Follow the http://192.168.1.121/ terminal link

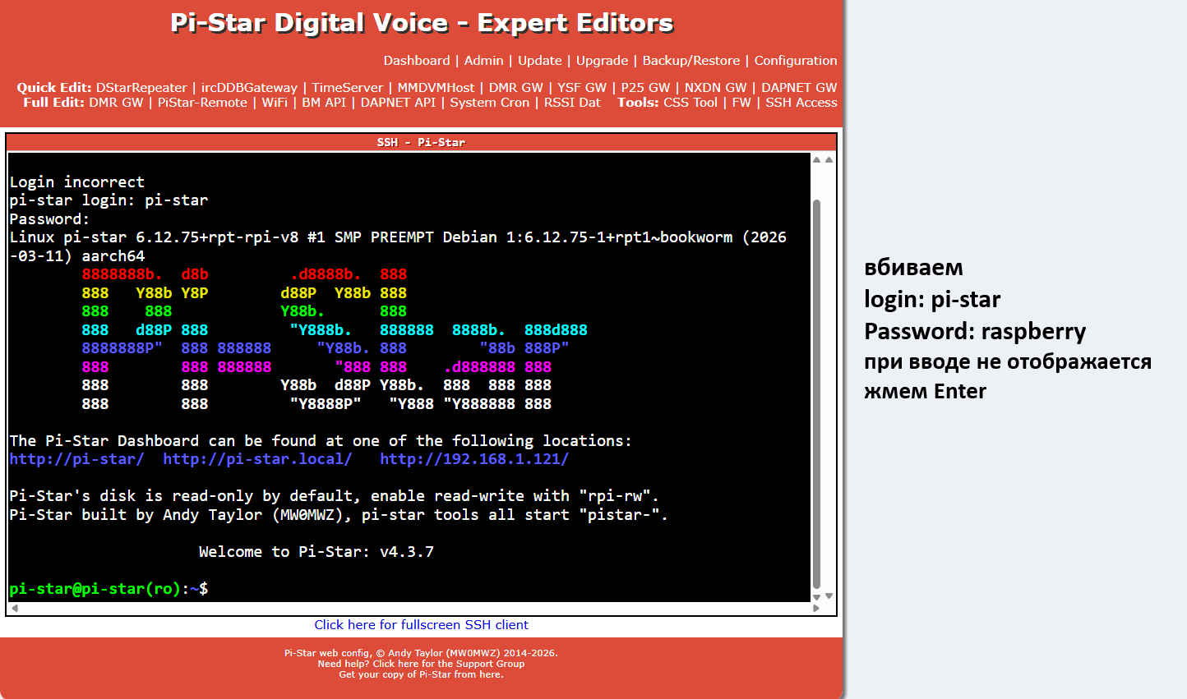tap(474, 459)
